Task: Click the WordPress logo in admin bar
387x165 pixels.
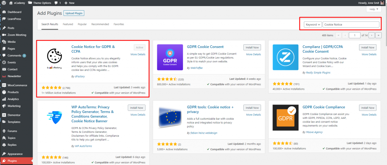Action: tap(3, 3)
